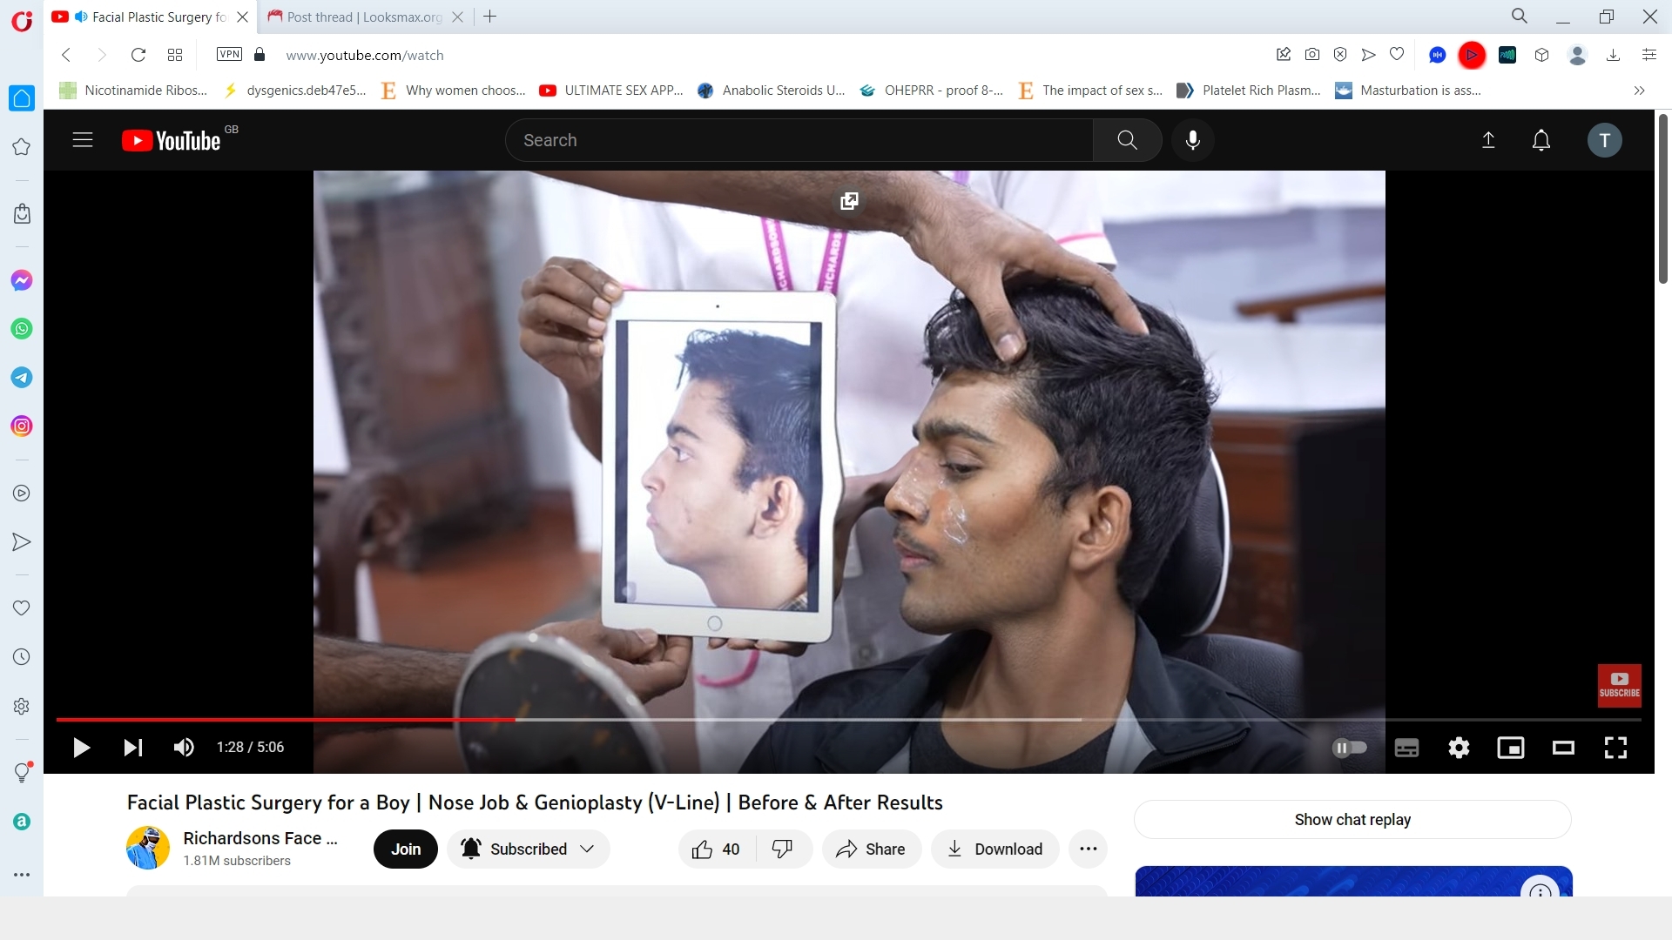1672x940 pixels.
Task: Open YouTube video settings gear
Action: pos(1459,748)
